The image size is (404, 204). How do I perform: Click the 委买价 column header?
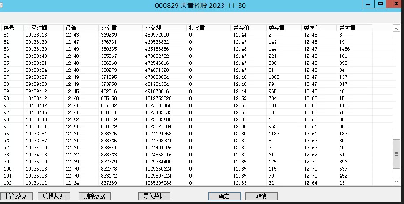pos(249,28)
